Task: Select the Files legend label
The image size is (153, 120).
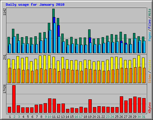Action: [150, 24]
